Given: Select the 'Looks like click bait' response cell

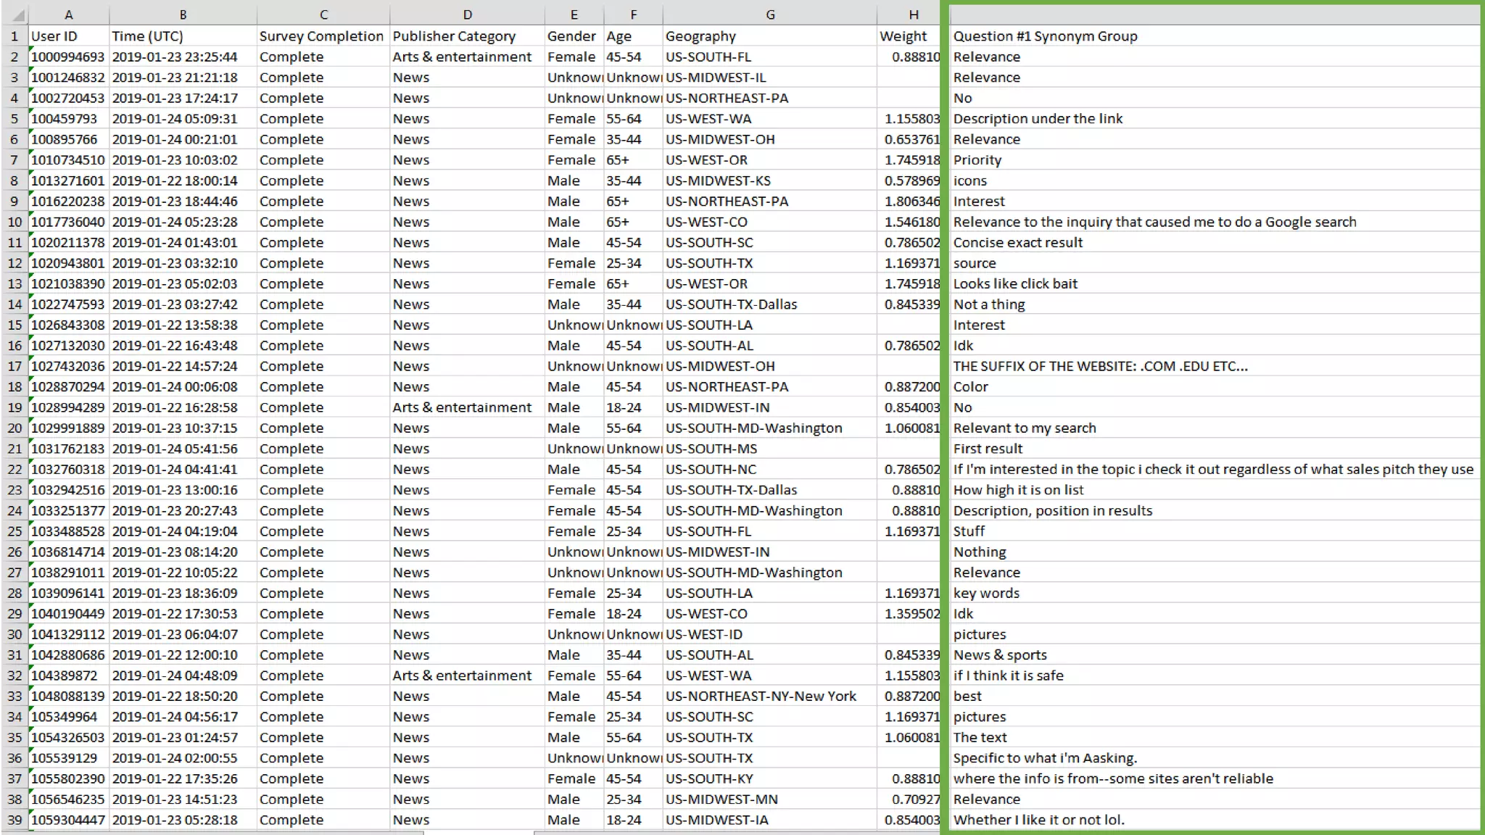Looking at the screenshot, I should tap(1015, 283).
